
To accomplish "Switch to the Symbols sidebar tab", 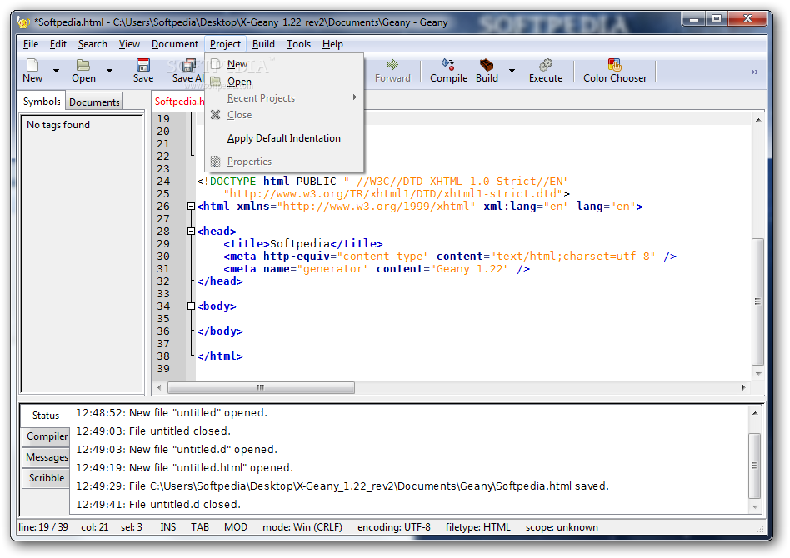I will coord(42,102).
